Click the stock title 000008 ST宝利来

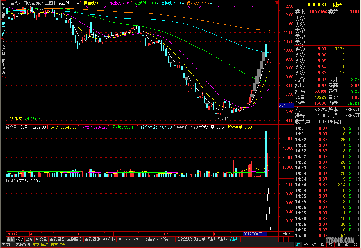click(323, 5)
